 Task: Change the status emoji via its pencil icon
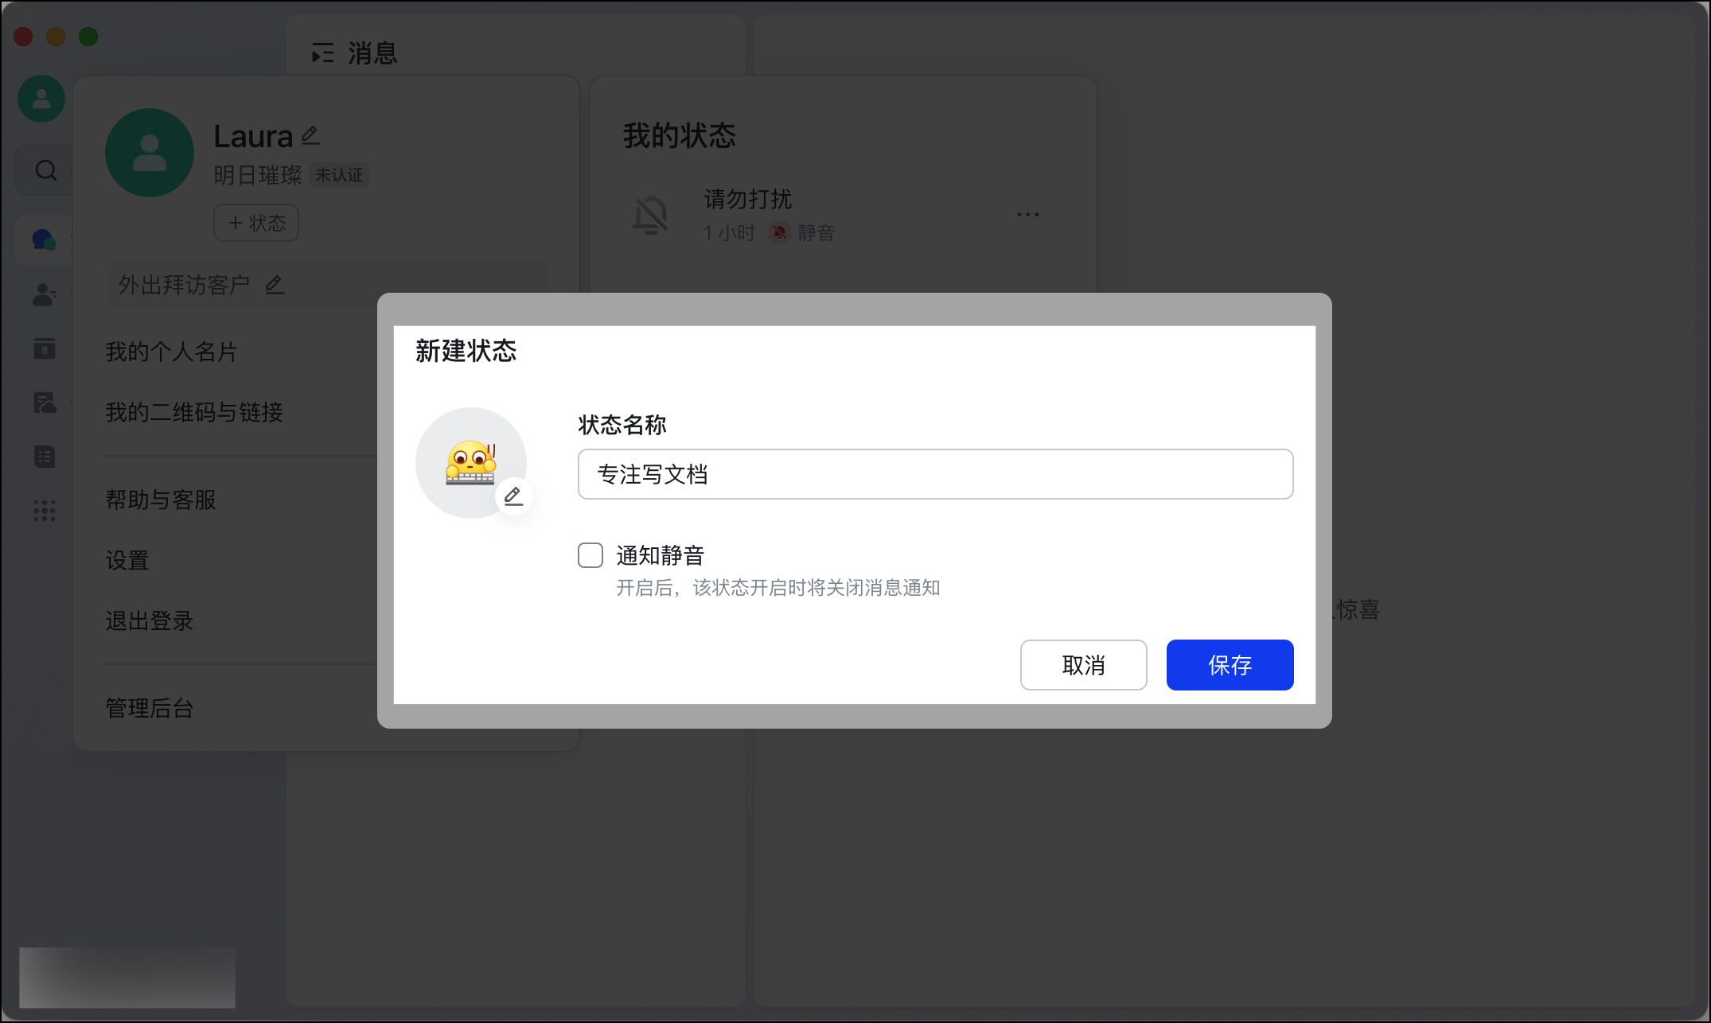[x=513, y=496]
